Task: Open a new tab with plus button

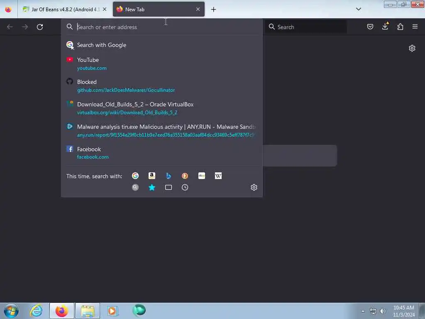Action: (214, 10)
